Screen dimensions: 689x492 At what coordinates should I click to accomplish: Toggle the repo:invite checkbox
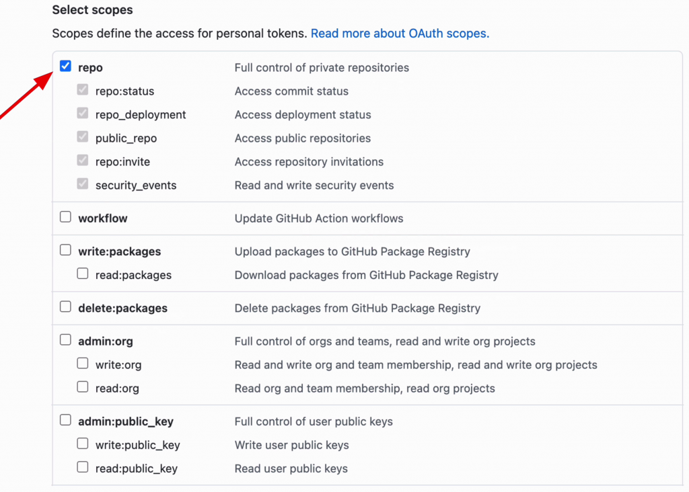pos(82,161)
